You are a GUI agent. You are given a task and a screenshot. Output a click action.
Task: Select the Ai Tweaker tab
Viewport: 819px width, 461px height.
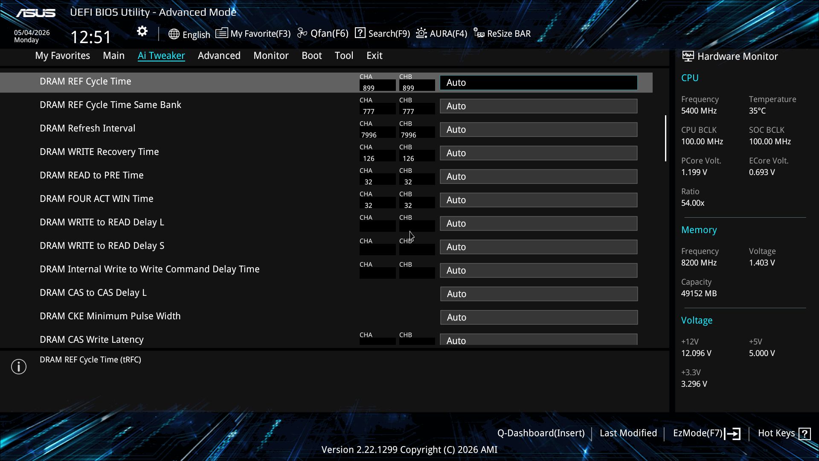(x=161, y=55)
